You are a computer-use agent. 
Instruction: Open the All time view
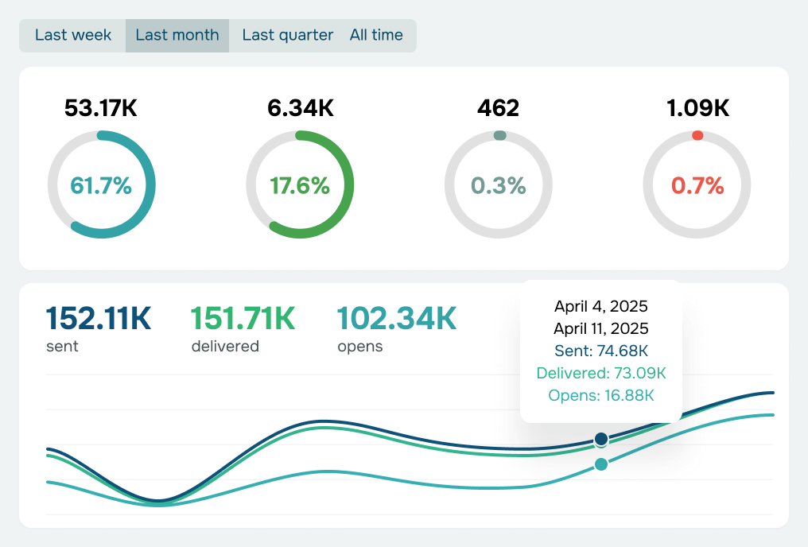tap(377, 35)
